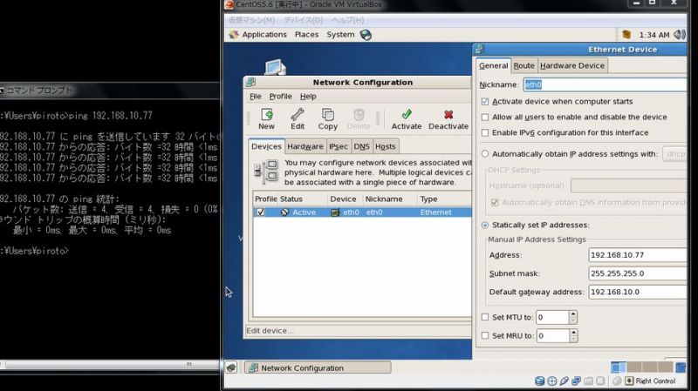Viewport: 698px width, 391px height.
Task: Switch to the DNS tab
Action: [x=361, y=146]
